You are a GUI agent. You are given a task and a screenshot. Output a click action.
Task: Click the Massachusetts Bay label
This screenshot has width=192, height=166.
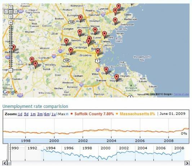pos(142,58)
